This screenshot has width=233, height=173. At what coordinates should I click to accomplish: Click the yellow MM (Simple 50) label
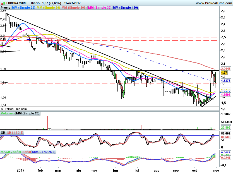48,8
